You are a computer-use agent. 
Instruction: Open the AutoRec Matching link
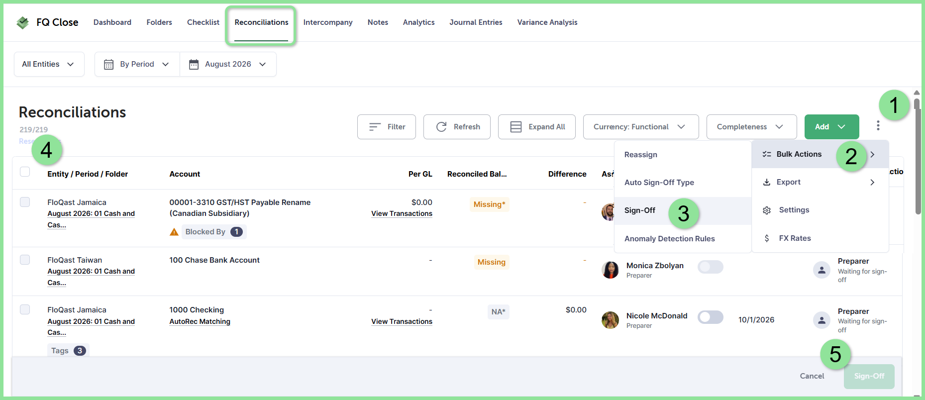point(200,321)
